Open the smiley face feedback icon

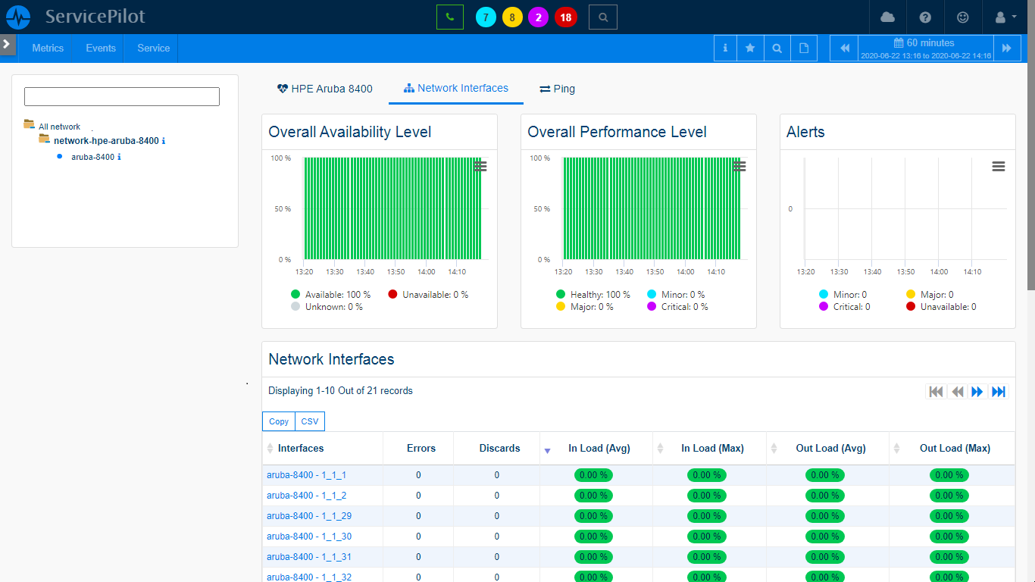(x=963, y=17)
